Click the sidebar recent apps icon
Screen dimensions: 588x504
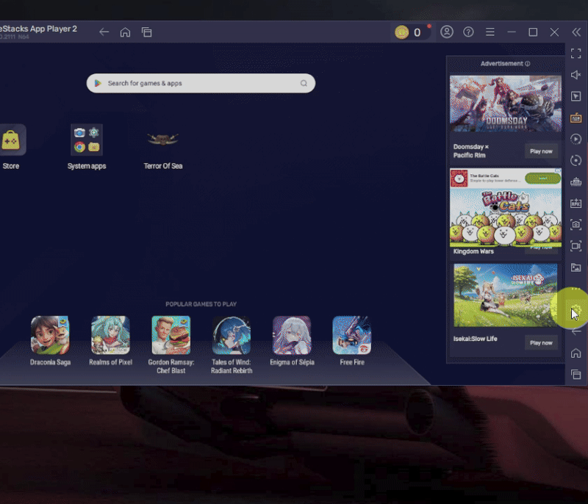(x=576, y=375)
